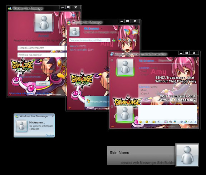The width and height of the screenshot is (206, 175).
Task: Click contact list user display picture
Action: (x=74, y=32)
